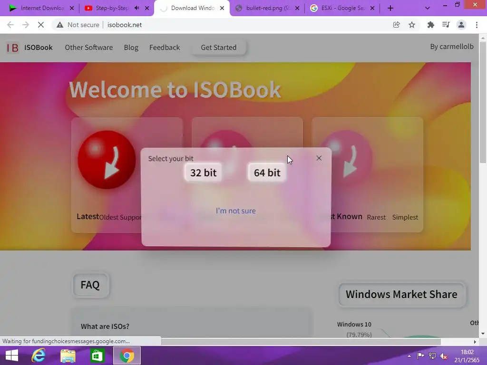
Task: Stop loading the page
Action: tap(41, 25)
